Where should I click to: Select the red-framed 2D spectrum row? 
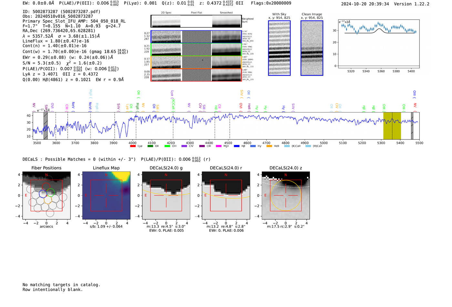click(x=196, y=75)
